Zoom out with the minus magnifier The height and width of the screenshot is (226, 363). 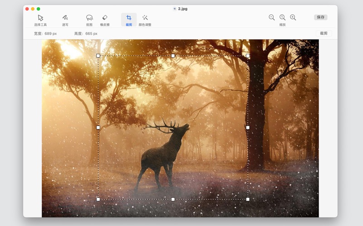click(272, 18)
